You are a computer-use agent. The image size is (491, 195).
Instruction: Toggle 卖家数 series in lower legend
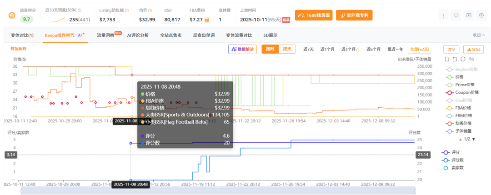[452, 168]
